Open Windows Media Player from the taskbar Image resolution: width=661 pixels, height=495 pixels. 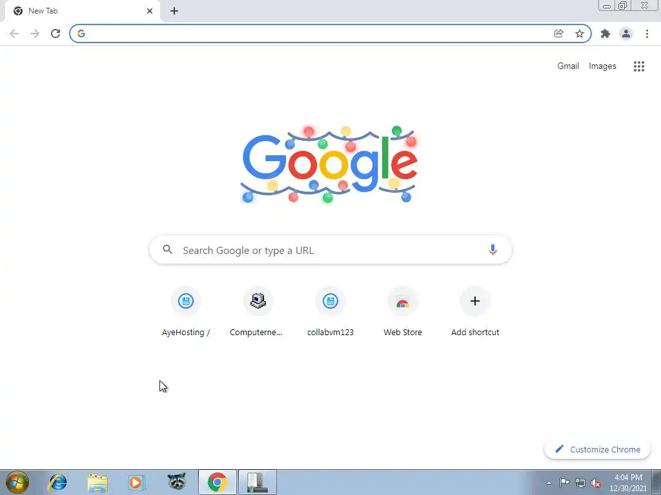137,482
